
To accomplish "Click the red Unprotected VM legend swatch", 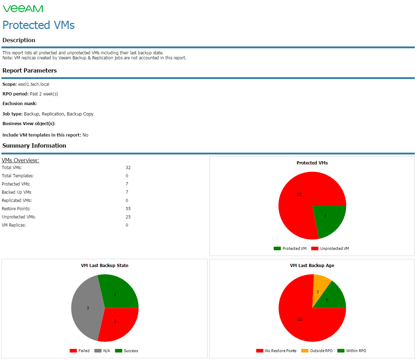I will [x=315, y=248].
